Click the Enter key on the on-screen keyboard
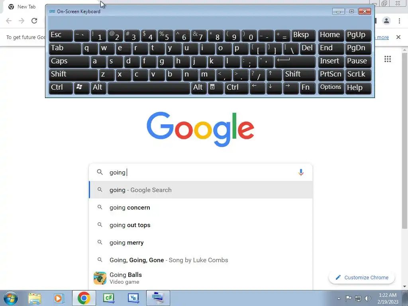This screenshot has width=408, height=306. pos(295,62)
